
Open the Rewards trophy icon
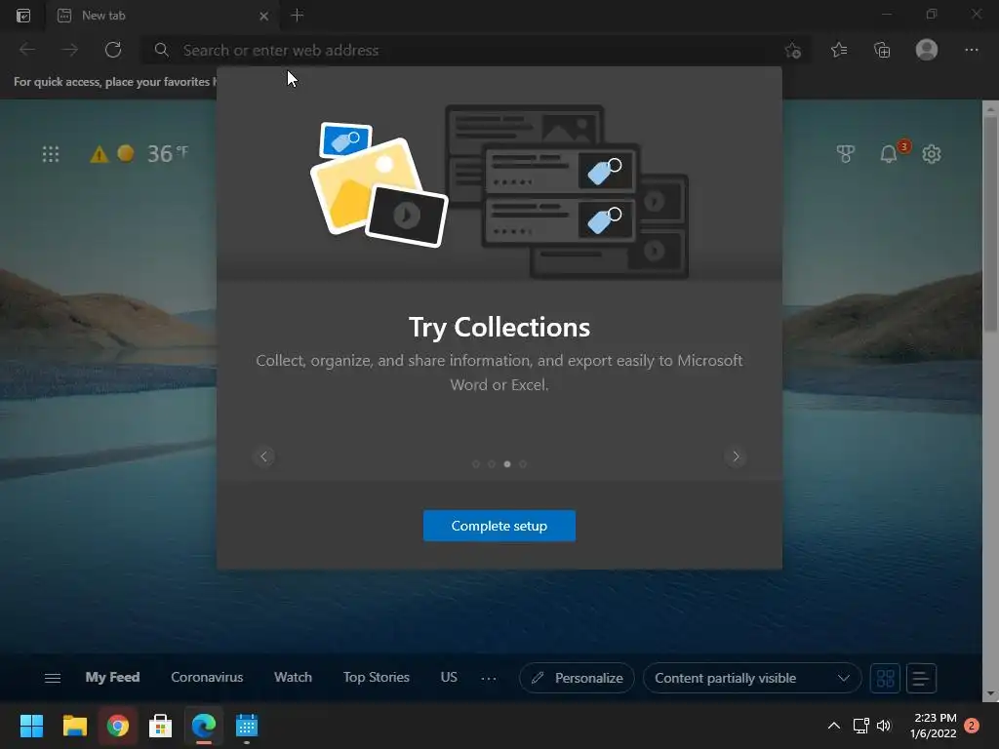pyautogui.click(x=846, y=153)
